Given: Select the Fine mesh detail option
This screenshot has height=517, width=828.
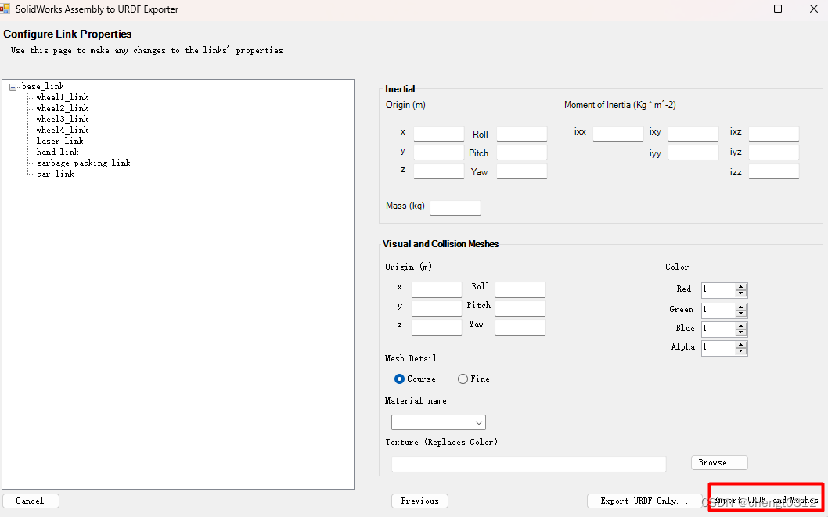Looking at the screenshot, I should [462, 379].
